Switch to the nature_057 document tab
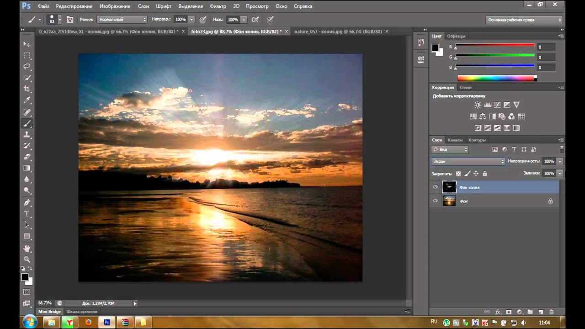 tap(338, 32)
